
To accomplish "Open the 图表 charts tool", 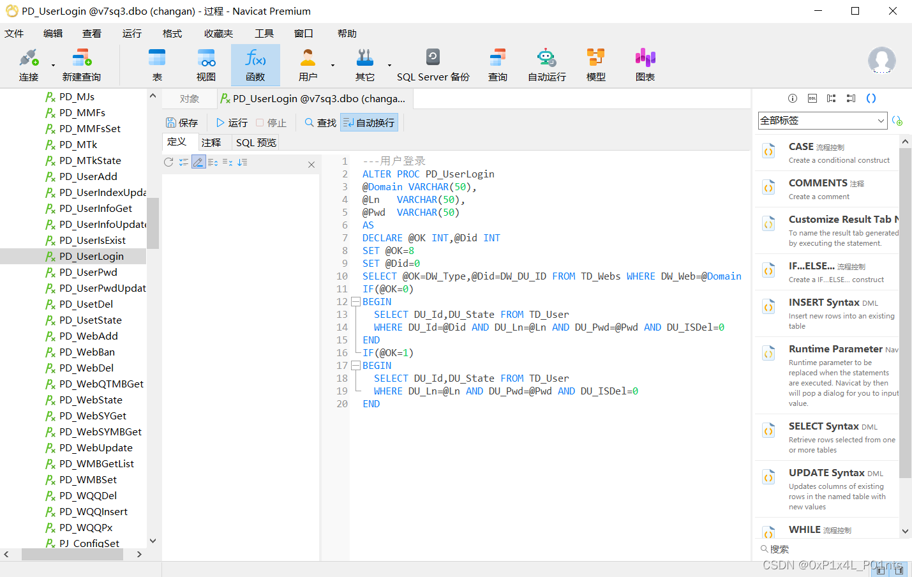I will click(x=645, y=65).
